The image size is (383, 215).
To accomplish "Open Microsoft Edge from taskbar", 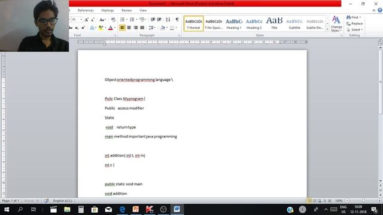I will click(122, 210).
